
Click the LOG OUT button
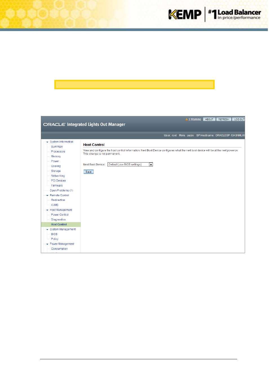coord(239,119)
